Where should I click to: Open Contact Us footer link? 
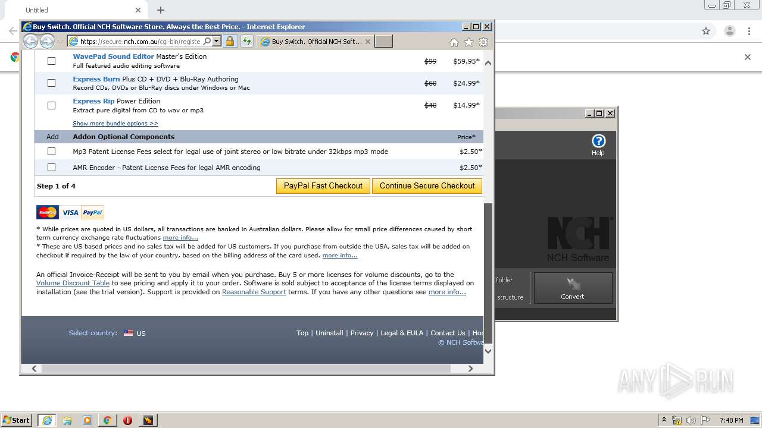[x=448, y=333]
